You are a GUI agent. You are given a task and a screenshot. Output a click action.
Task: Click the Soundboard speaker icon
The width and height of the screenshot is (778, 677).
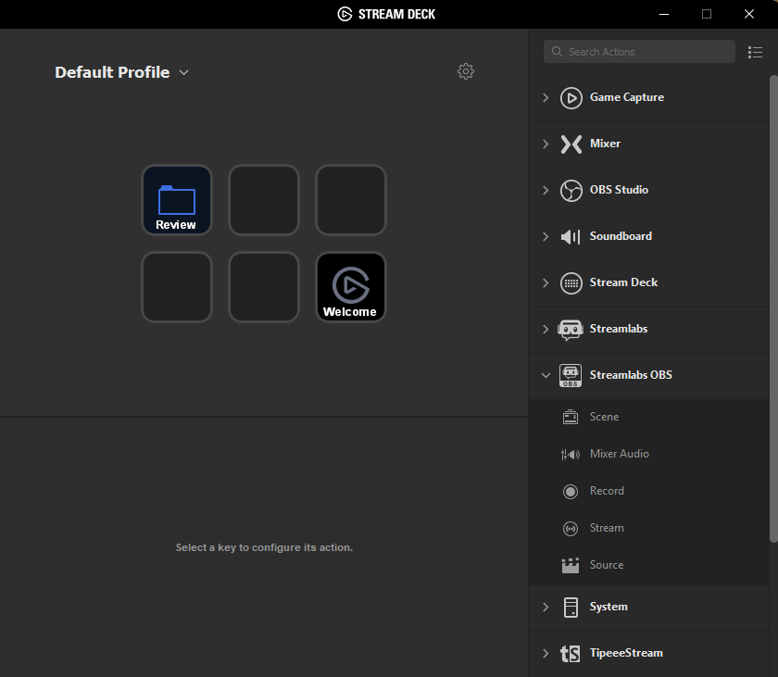pyautogui.click(x=571, y=236)
